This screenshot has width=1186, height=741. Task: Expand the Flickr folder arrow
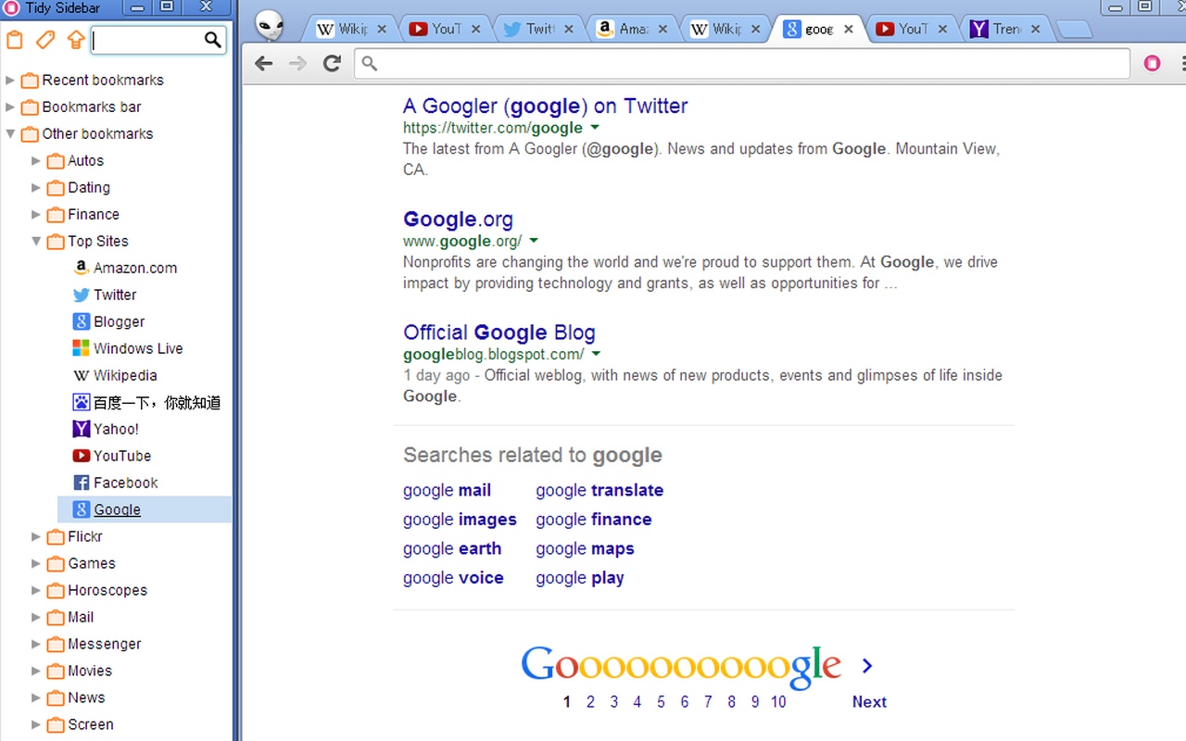pos(36,537)
